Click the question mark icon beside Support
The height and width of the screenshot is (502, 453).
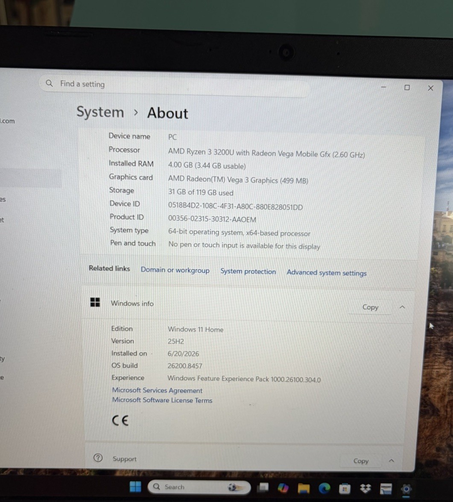(98, 458)
